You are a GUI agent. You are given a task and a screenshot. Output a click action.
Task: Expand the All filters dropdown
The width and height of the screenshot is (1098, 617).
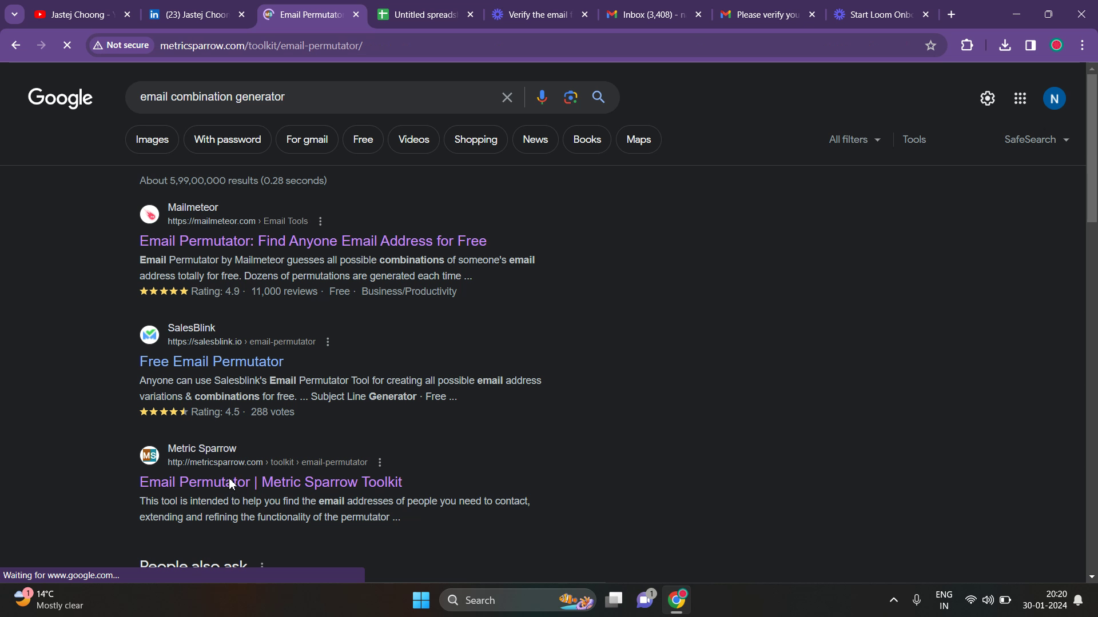click(x=855, y=139)
